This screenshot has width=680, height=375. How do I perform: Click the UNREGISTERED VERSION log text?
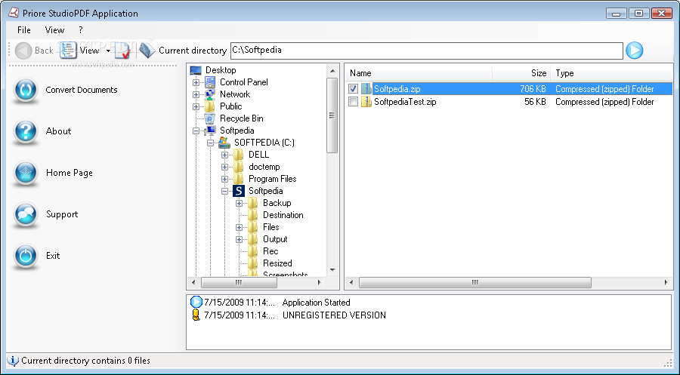tap(334, 315)
